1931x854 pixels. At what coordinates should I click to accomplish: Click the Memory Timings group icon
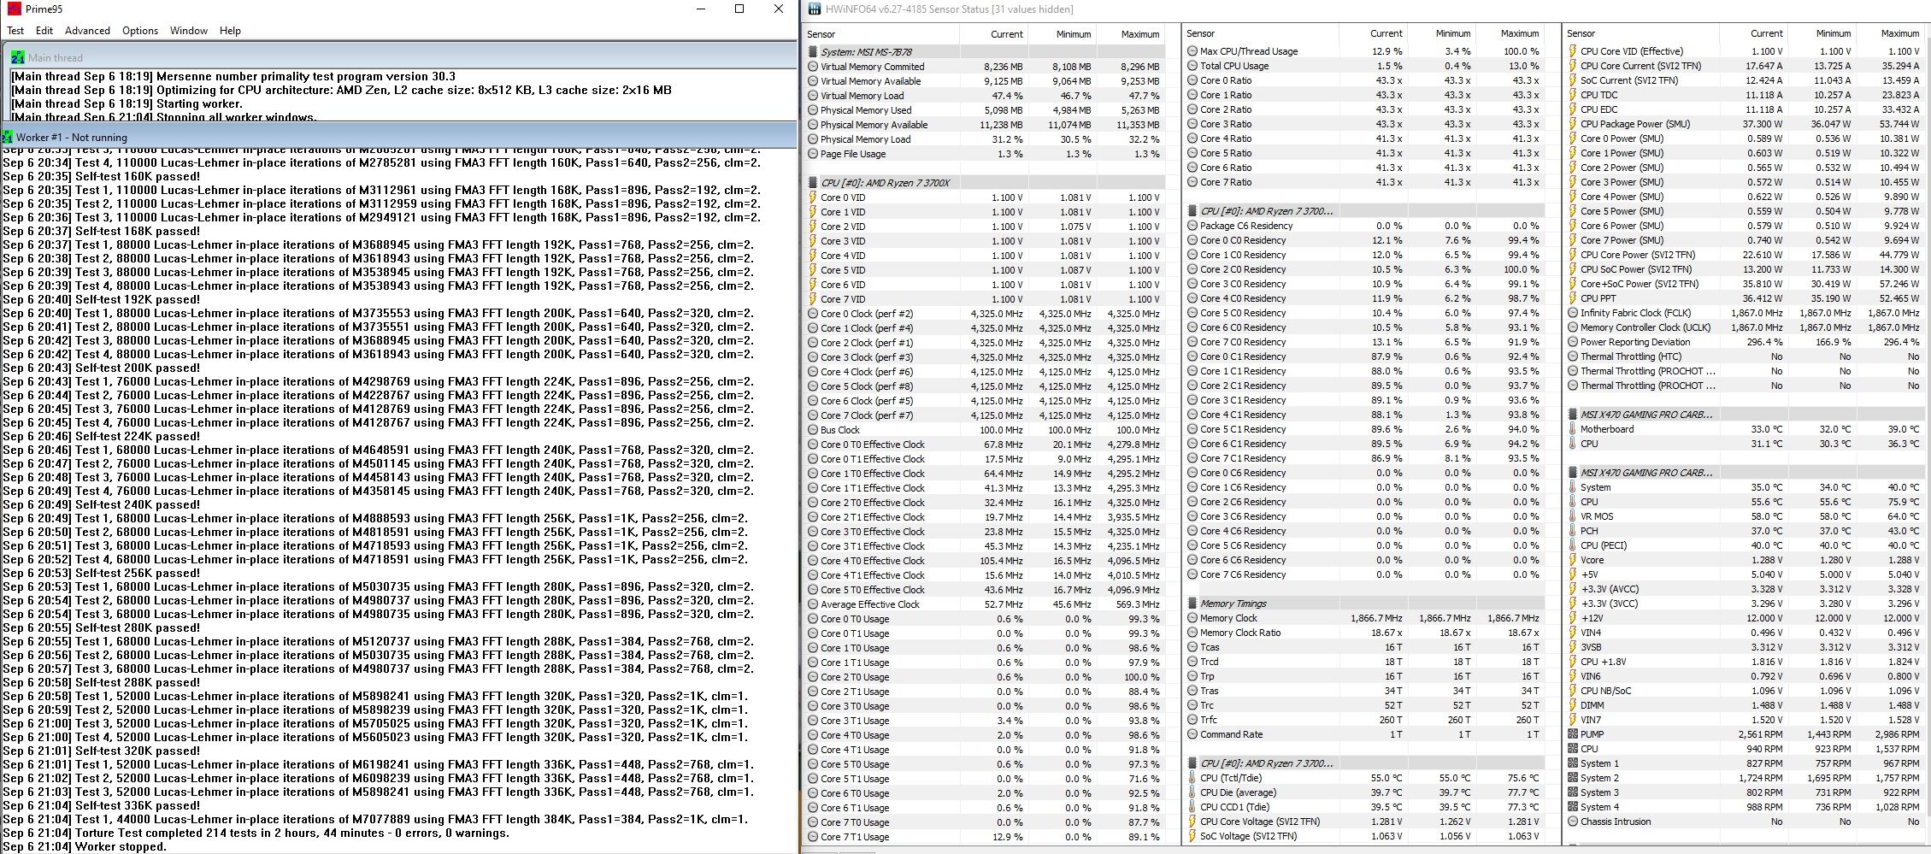(x=1192, y=604)
